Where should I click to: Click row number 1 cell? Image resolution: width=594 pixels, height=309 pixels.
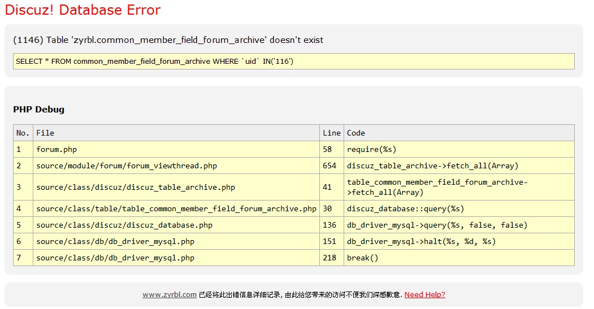click(23, 149)
